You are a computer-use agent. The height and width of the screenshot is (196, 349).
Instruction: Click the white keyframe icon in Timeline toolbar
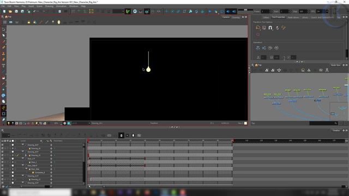[x=133, y=136]
